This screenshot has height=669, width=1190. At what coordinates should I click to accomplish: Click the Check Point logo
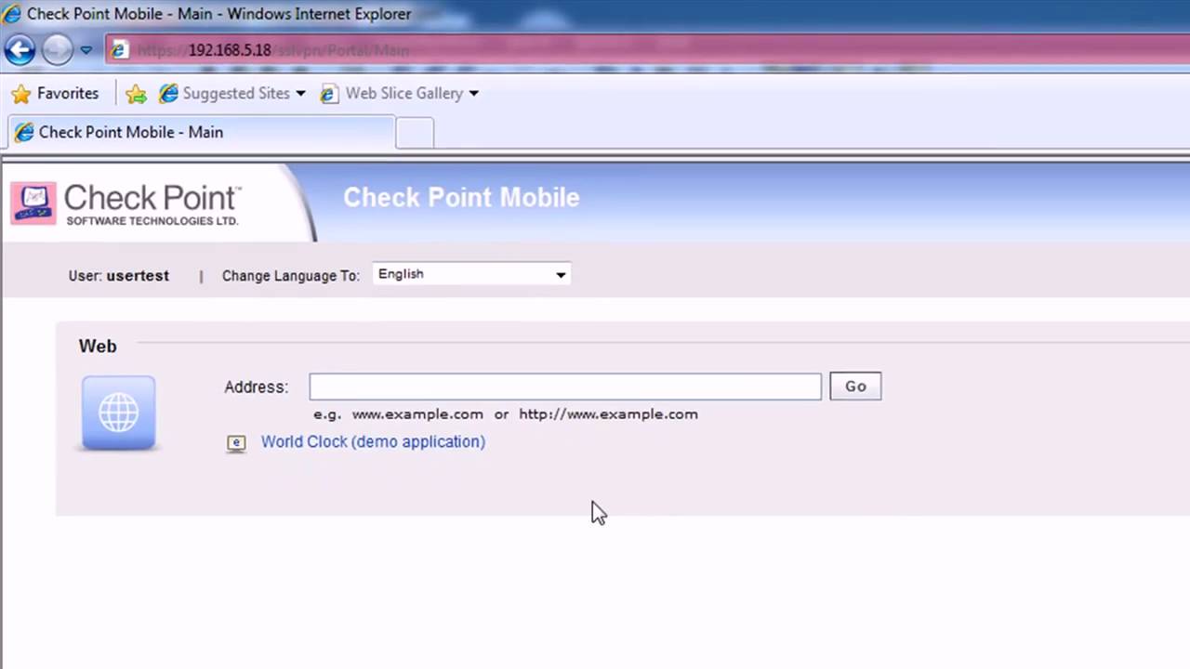click(126, 203)
